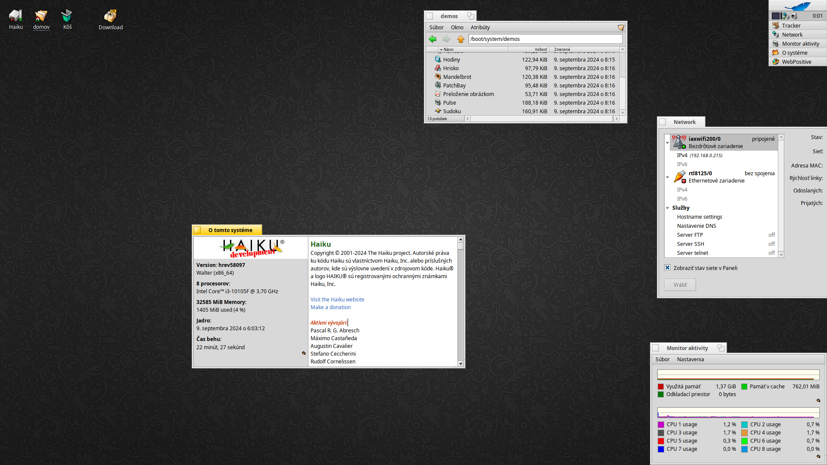Click Pamäť v cache green swatch
827x465 pixels.
pyautogui.click(x=744, y=387)
